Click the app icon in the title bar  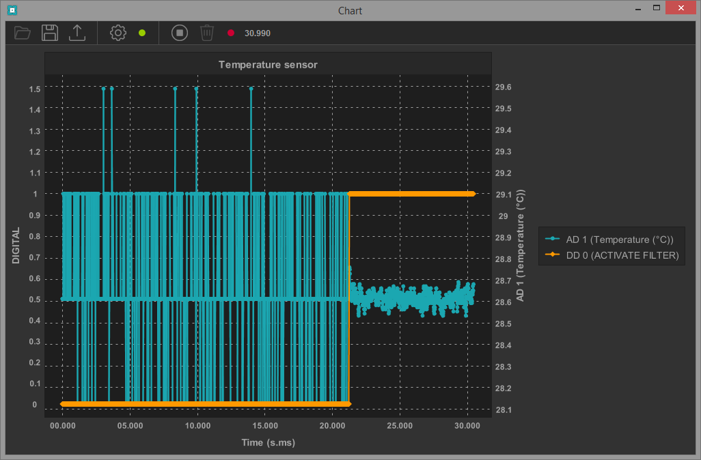(x=12, y=10)
